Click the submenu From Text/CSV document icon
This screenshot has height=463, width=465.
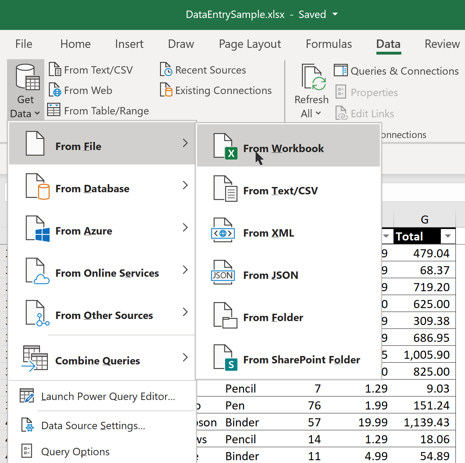[x=225, y=188]
